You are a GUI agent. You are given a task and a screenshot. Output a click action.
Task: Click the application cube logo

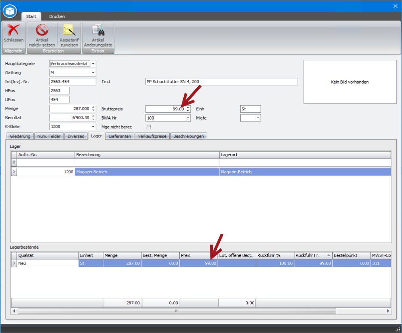pyautogui.click(x=10, y=11)
